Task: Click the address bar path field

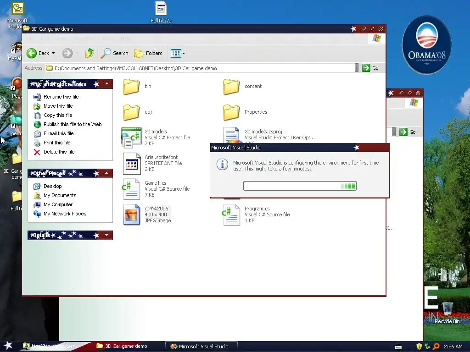Action: point(199,68)
